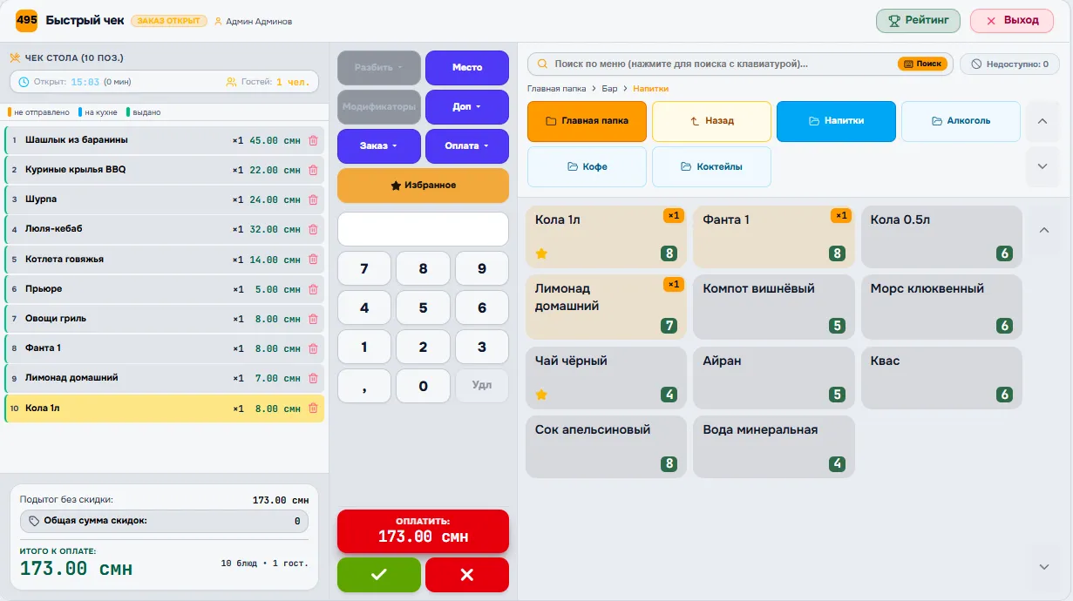Expand the Заказ dropdown menu
The width and height of the screenshot is (1073, 601).
379,146
